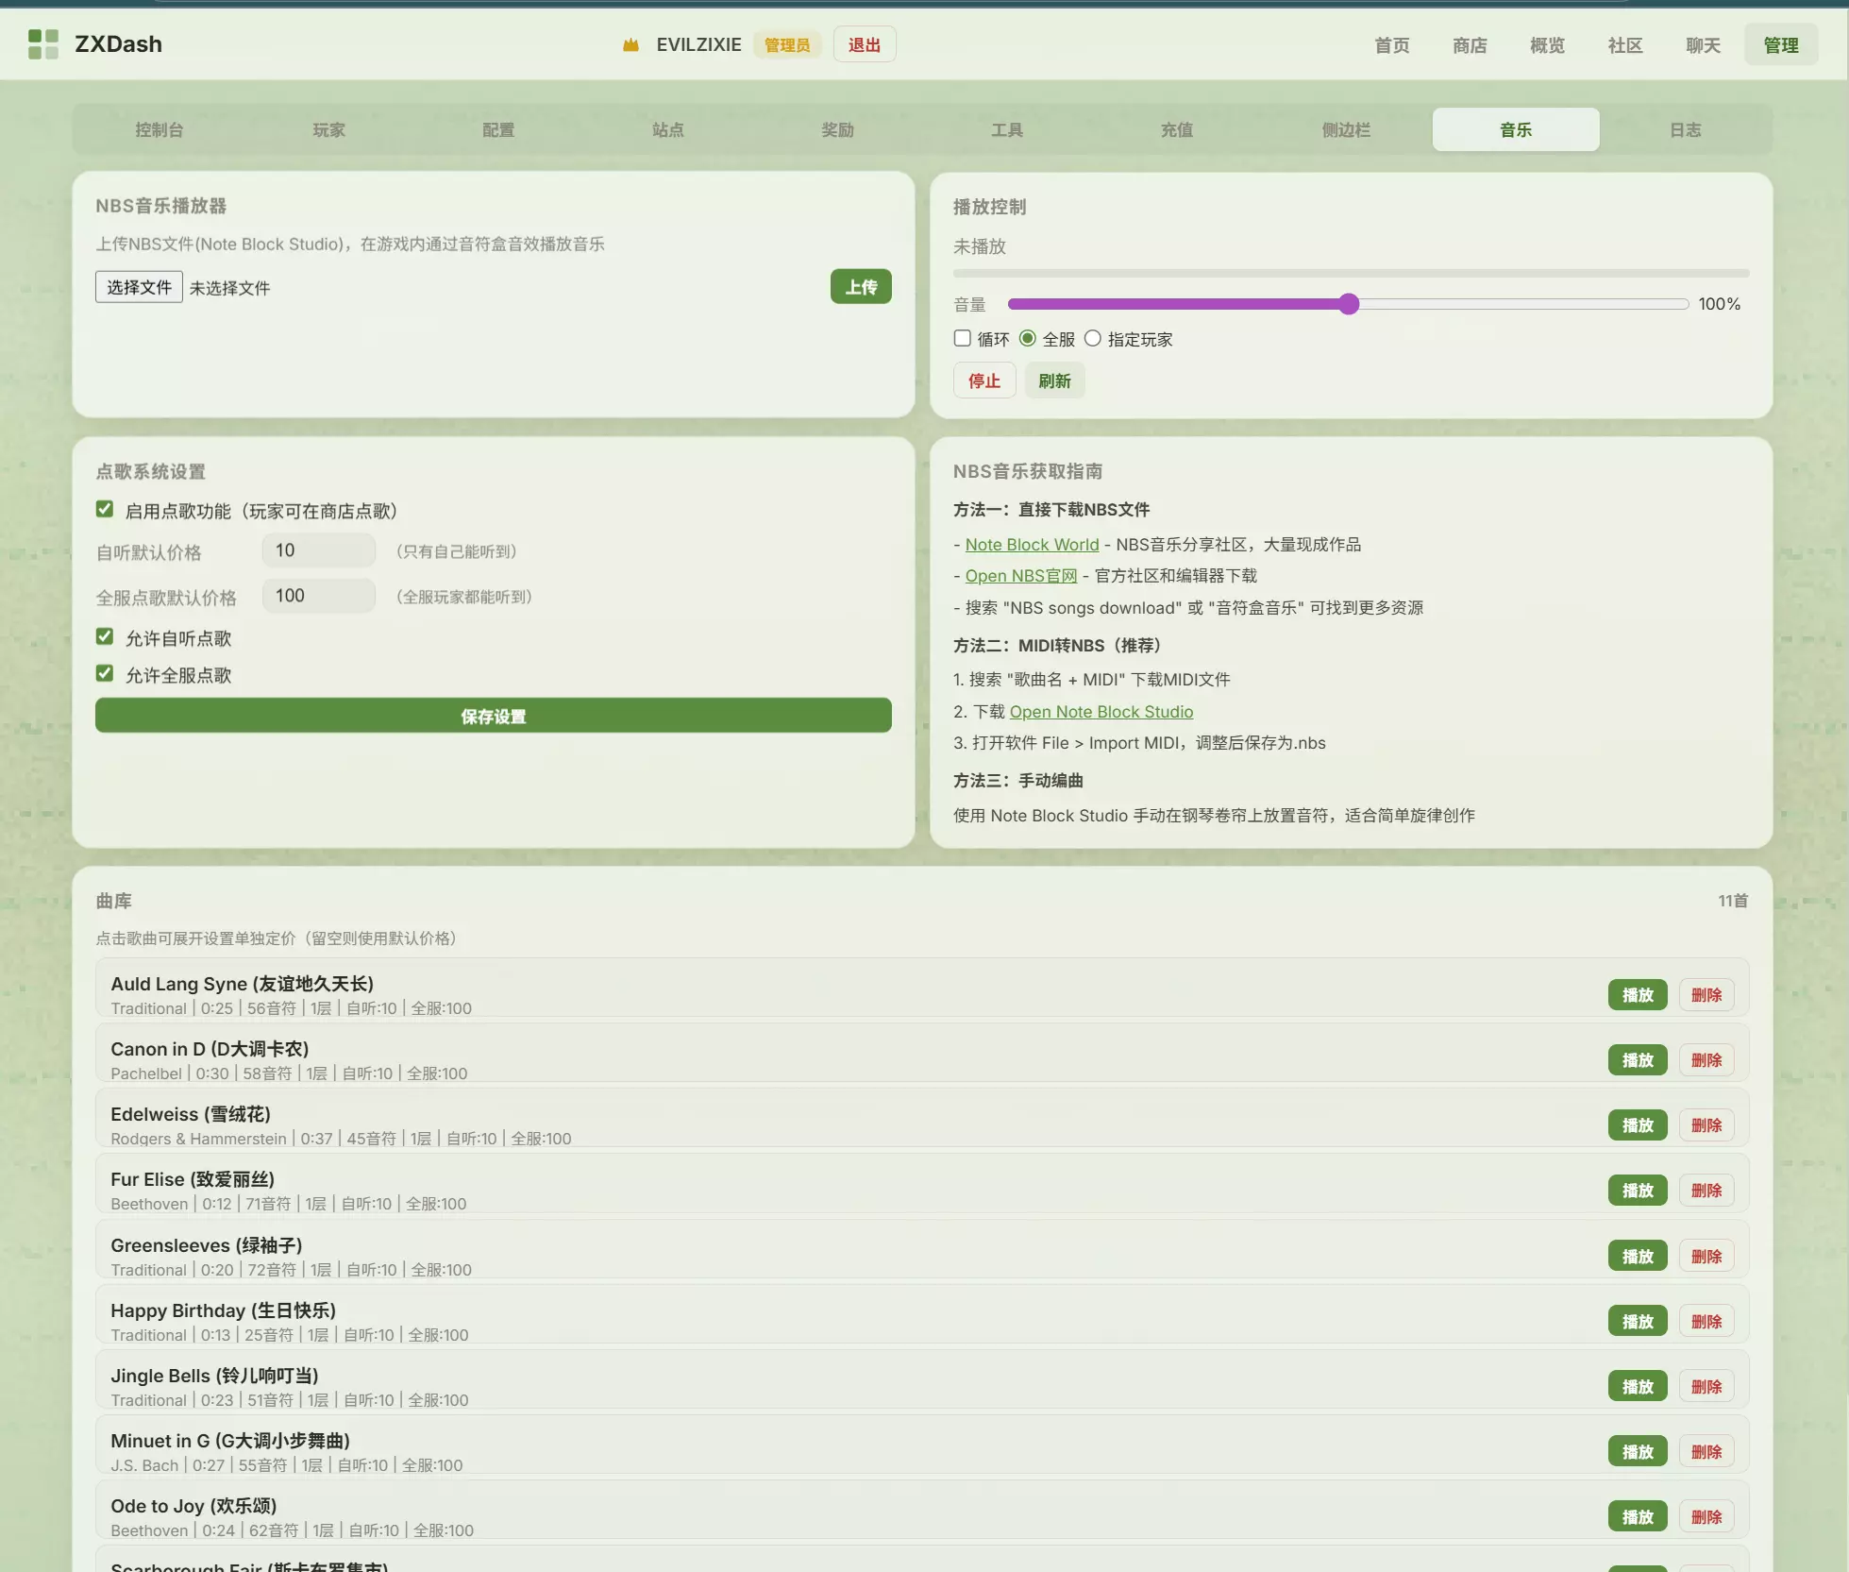Screen dimensions: 1849x1572
Task: Play Greensleeves with 播放
Action: tap(1638, 1257)
